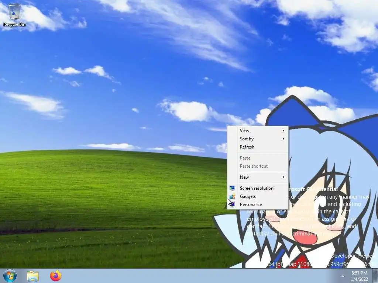Expand the Sort by submenu arrow
The image size is (378, 283).
pyautogui.click(x=283, y=139)
